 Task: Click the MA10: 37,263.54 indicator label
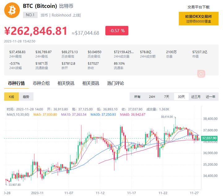click(x=74, y=114)
